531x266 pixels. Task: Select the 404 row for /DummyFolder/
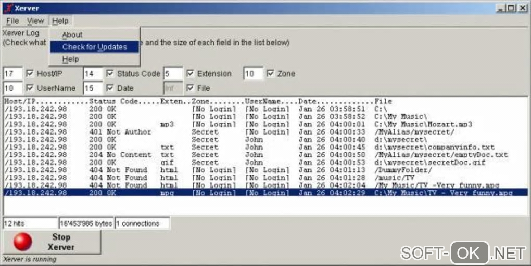265,170
